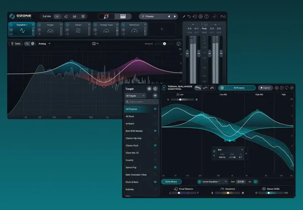Open Ozone help question mark icon

coord(206,16)
